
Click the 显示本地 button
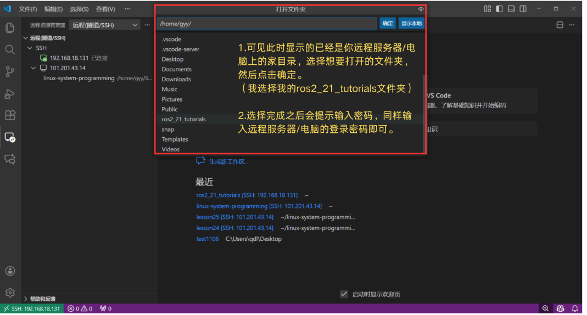tap(411, 23)
